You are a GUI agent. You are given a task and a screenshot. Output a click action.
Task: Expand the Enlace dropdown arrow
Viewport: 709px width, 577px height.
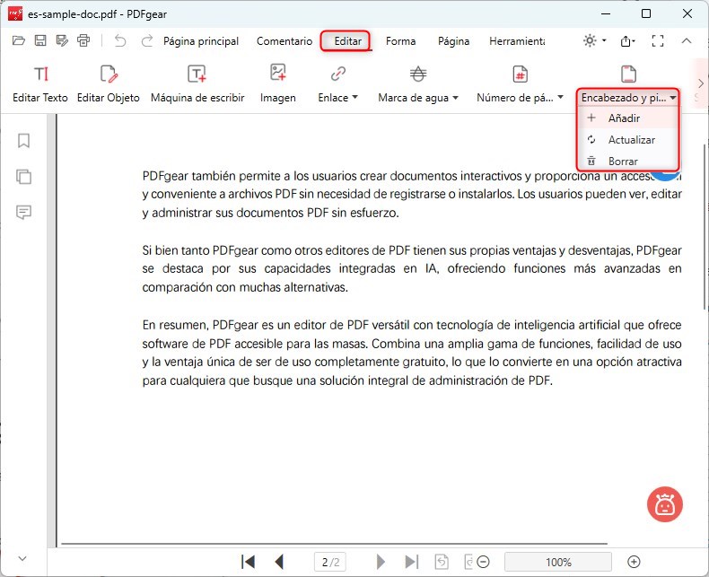355,97
